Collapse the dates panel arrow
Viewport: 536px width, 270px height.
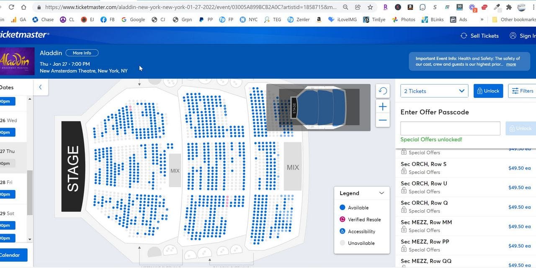(x=41, y=87)
